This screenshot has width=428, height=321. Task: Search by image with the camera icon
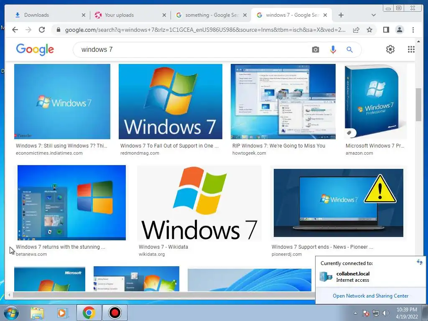click(x=315, y=50)
